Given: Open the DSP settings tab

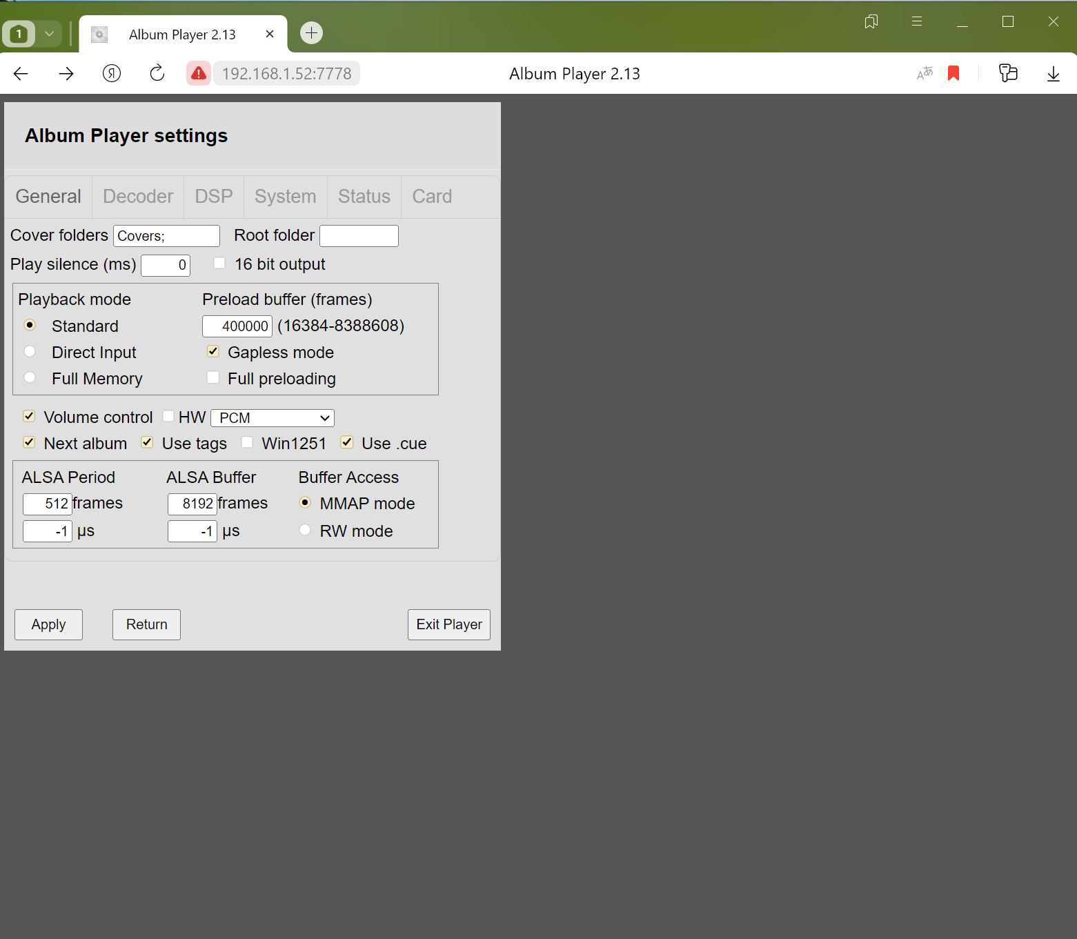Looking at the screenshot, I should click(214, 197).
